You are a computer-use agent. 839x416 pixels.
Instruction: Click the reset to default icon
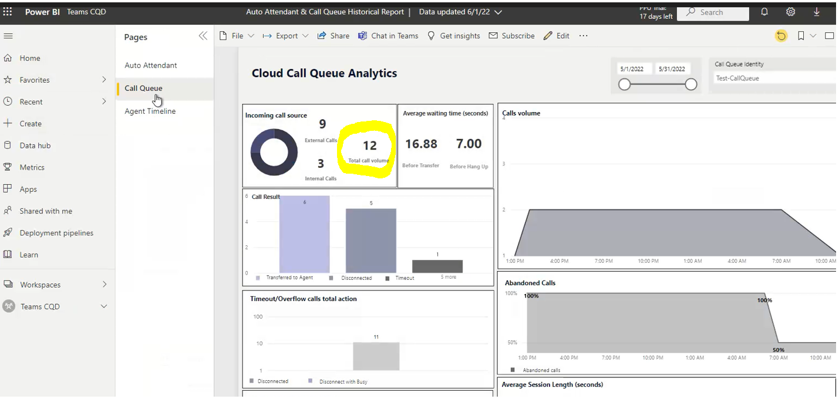781,36
